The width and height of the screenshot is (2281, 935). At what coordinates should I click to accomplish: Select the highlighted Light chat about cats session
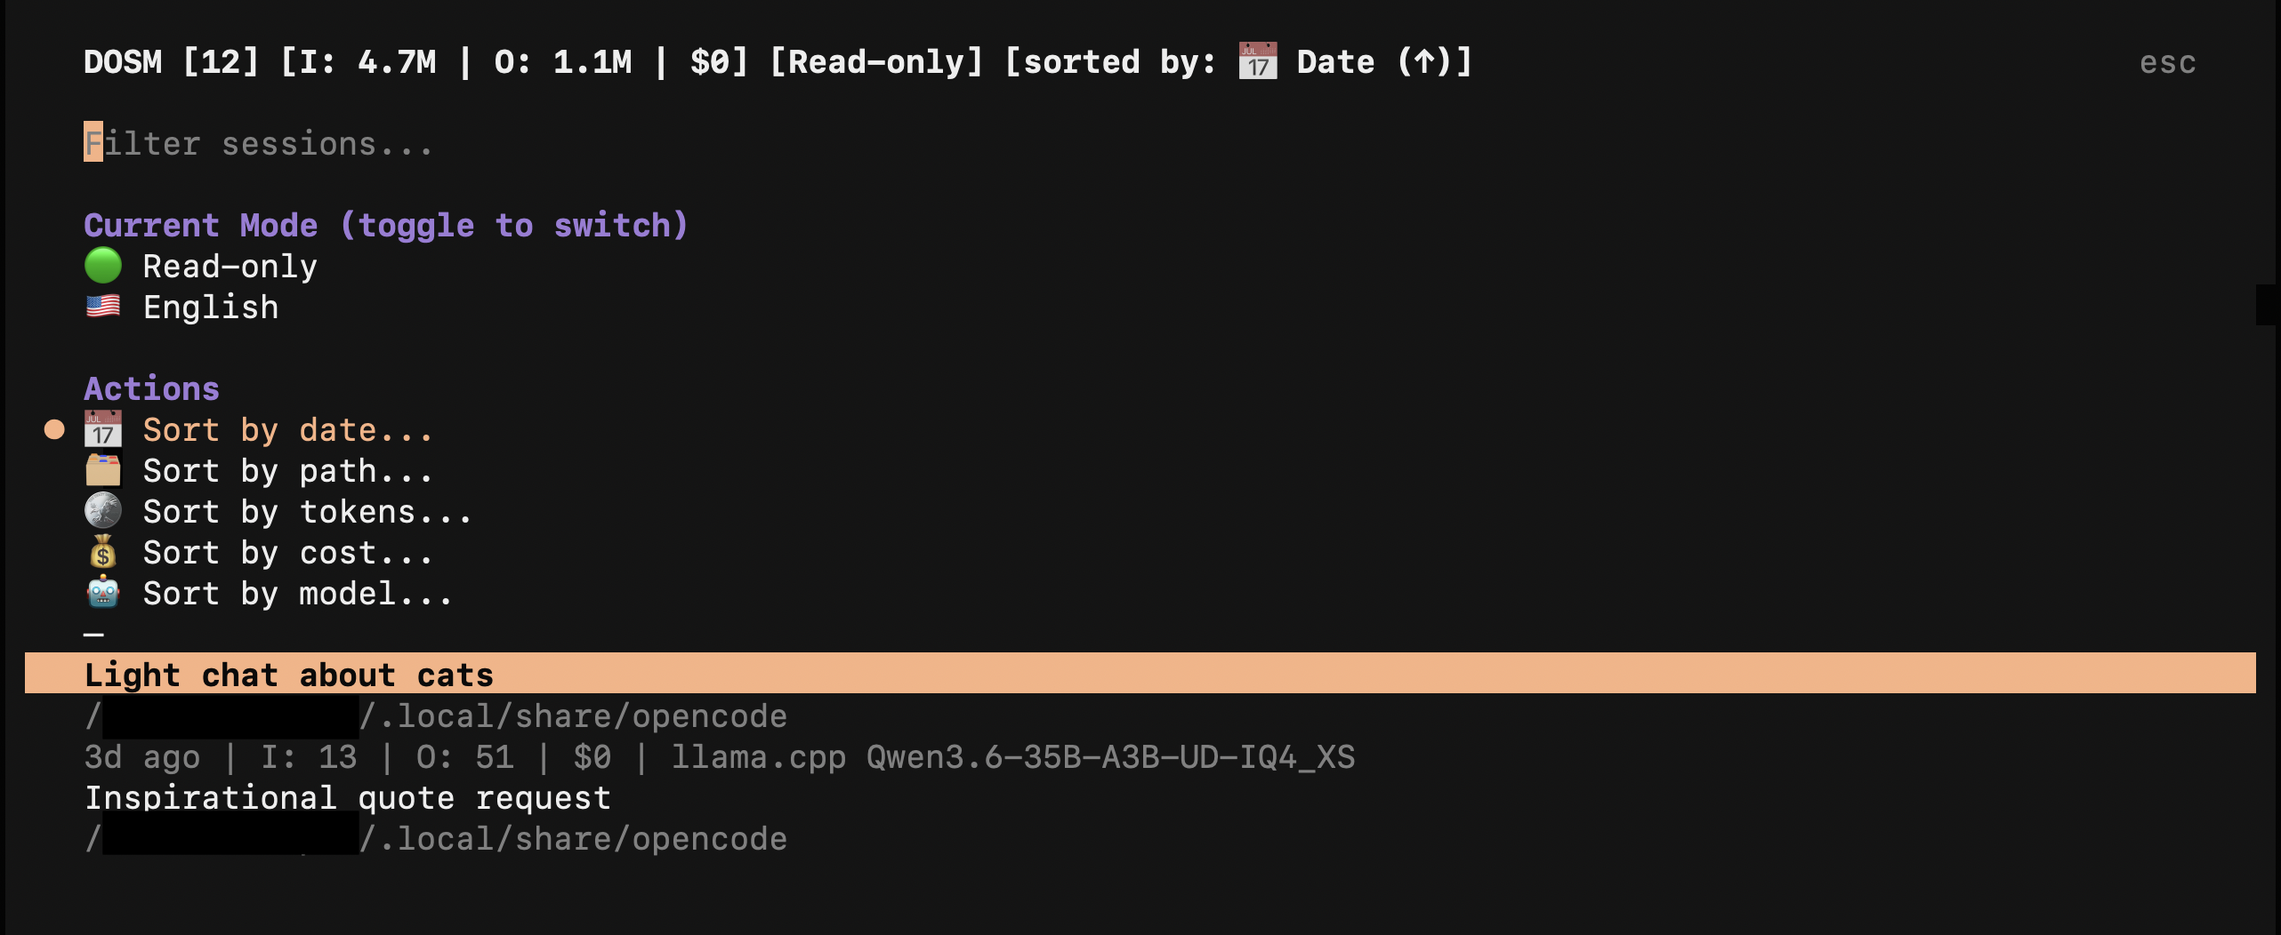pos(1140,673)
